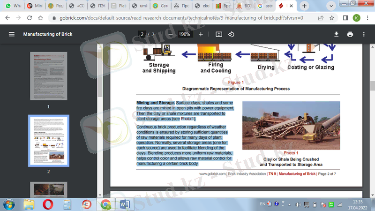Bookmark this page with the star icon

coord(332,18)
